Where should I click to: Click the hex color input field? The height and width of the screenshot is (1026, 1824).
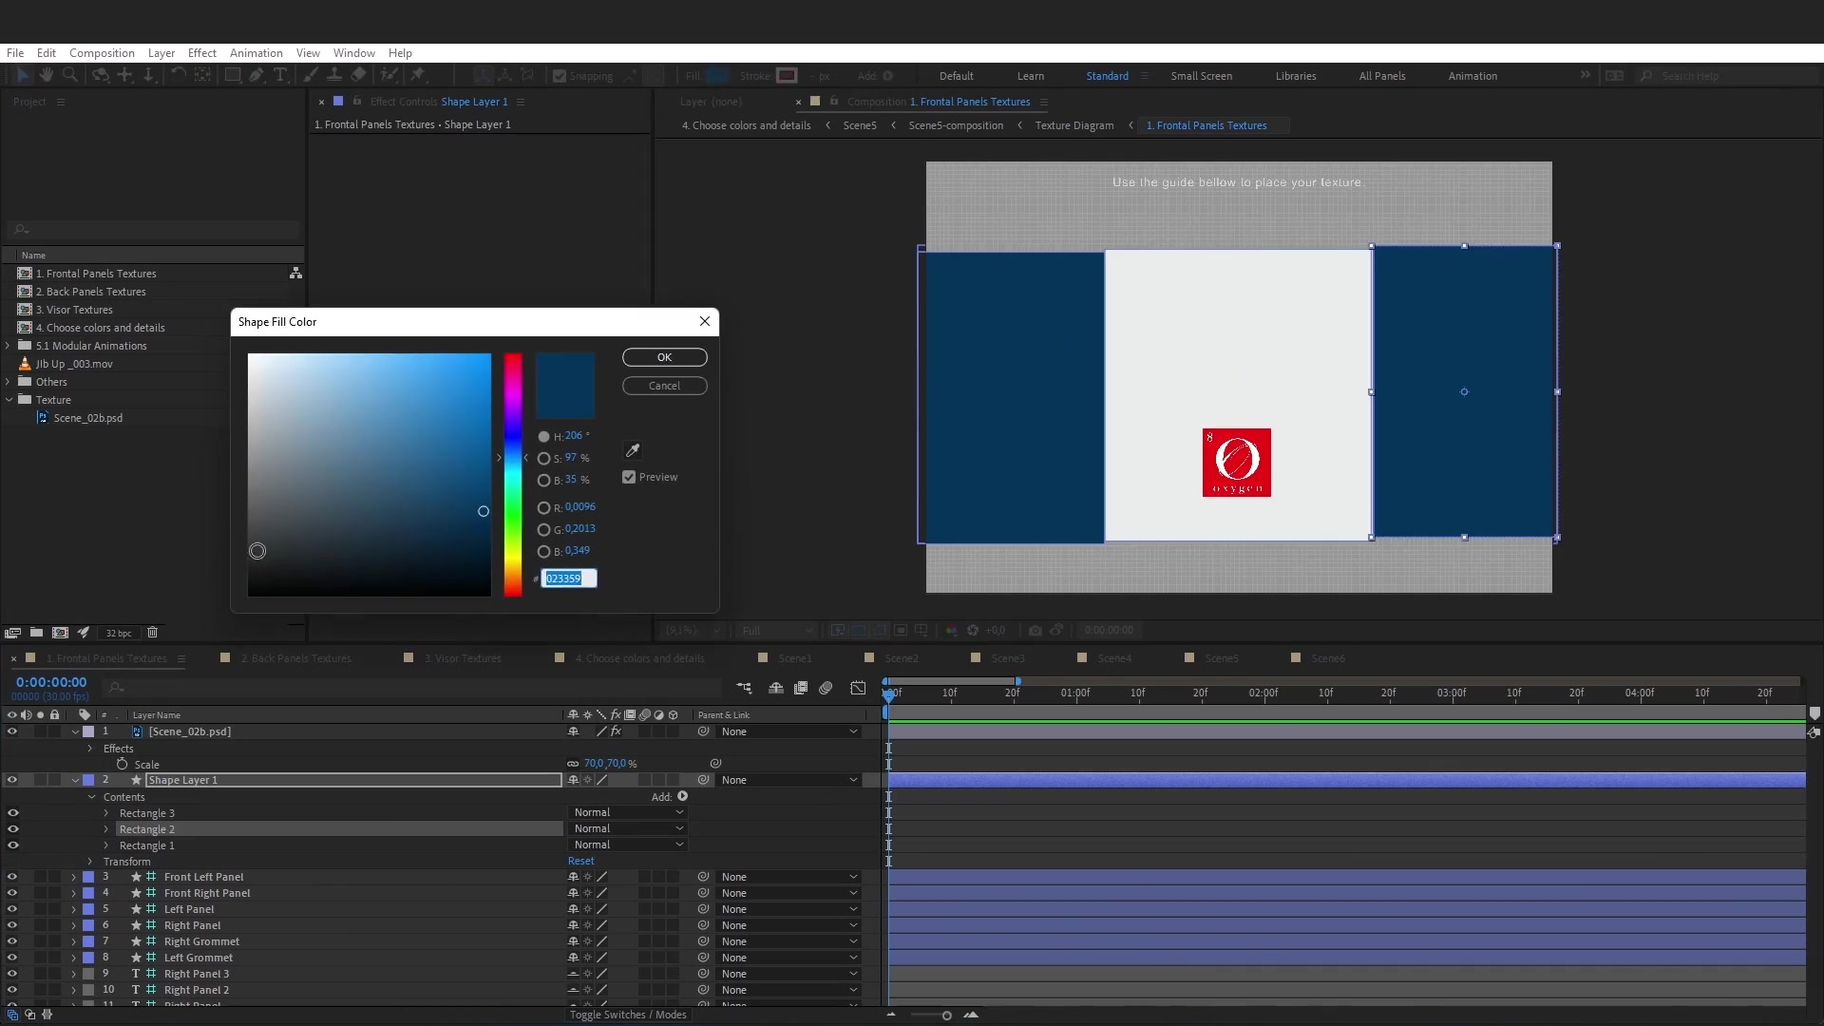tap(568, 578)
